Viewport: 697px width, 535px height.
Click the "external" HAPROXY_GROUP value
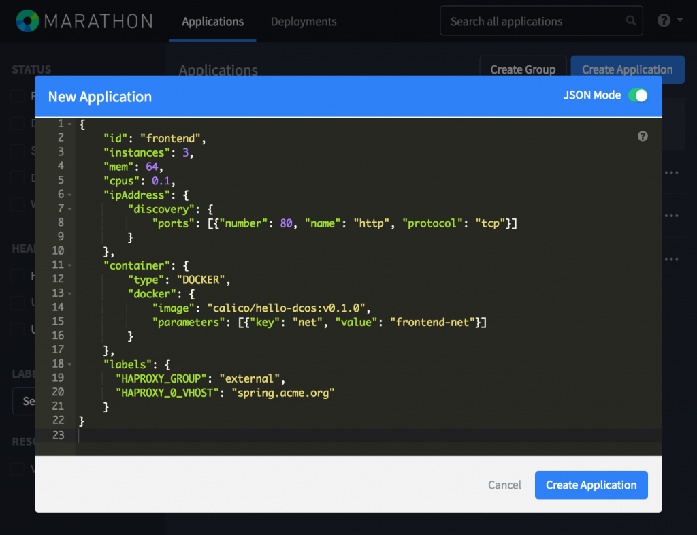[x=249, y=378]
